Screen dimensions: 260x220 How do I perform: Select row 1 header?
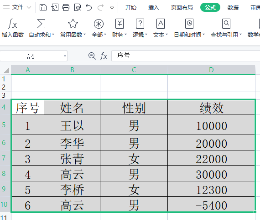coord(5,79)
